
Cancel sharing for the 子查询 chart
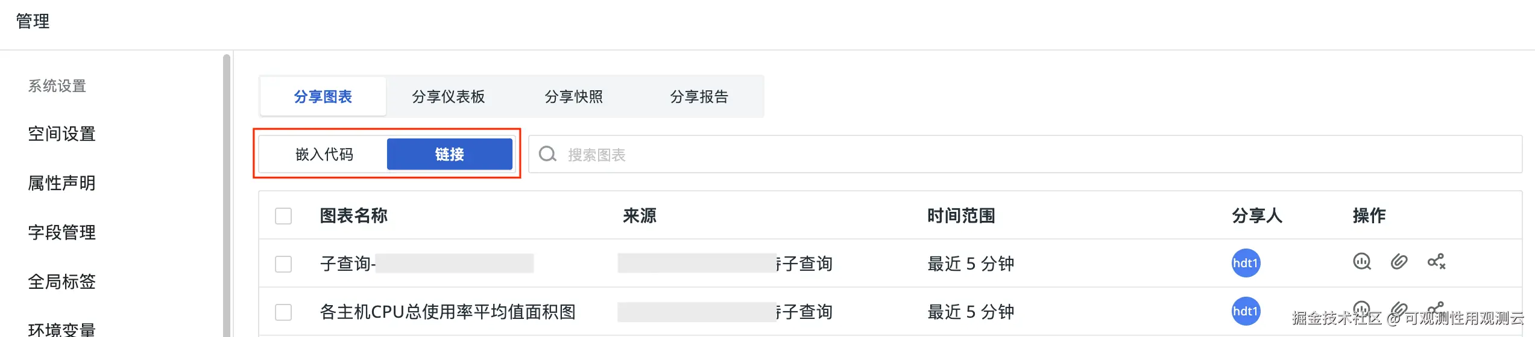tap(1436, 262)
